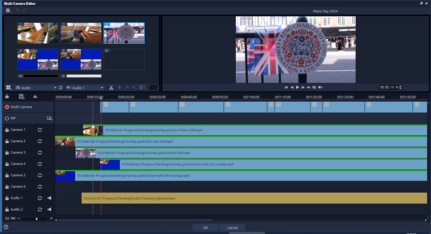The width and height of the screenshot is (431, 234).
Task: Click the 00:00:14:18 timecode field
Action: click(389, 87)
